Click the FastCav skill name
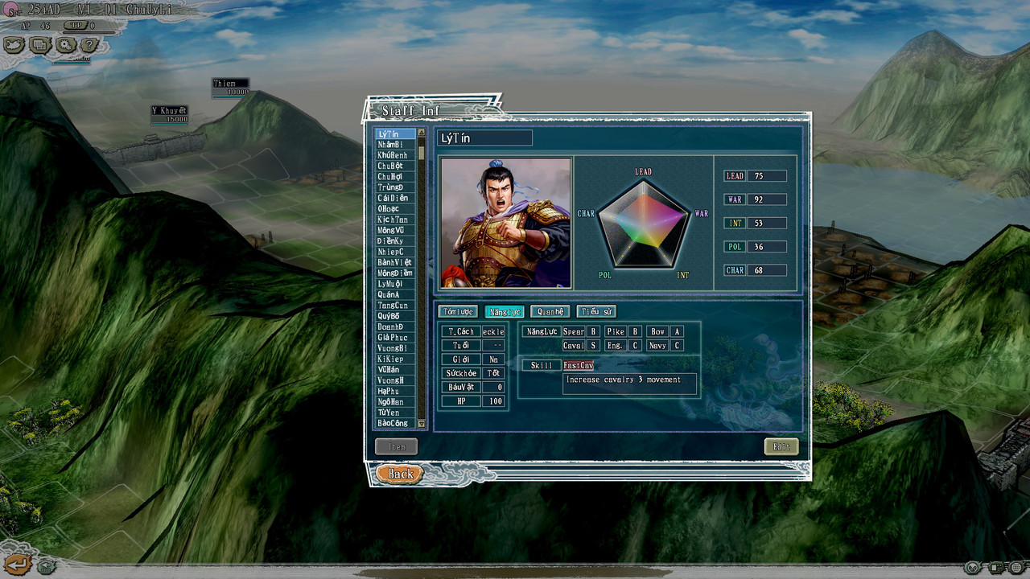The image size is (1030, 579). coord(579,366)
